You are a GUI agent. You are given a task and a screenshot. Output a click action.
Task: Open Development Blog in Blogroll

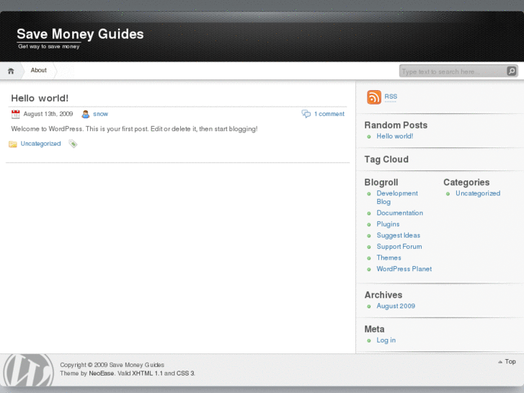click(397, 198)
